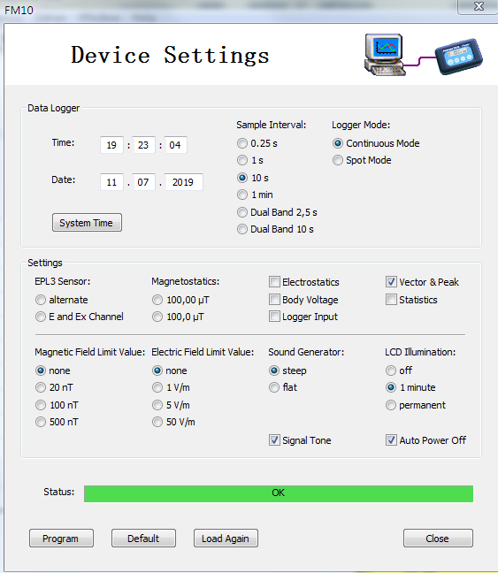This screenshot has width=498, height=573.
Task: Click the Program button
Action: tap(61, 538)
